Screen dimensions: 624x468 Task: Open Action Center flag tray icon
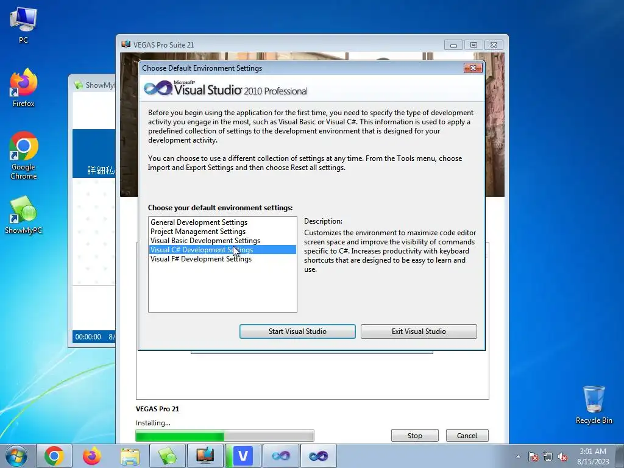(533, 456)
